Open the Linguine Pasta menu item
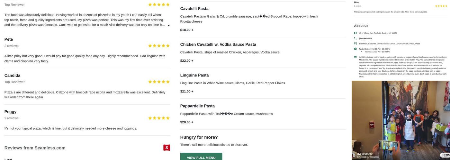The width and height of the screenshot is (450, 160). (x=194, y=75)
